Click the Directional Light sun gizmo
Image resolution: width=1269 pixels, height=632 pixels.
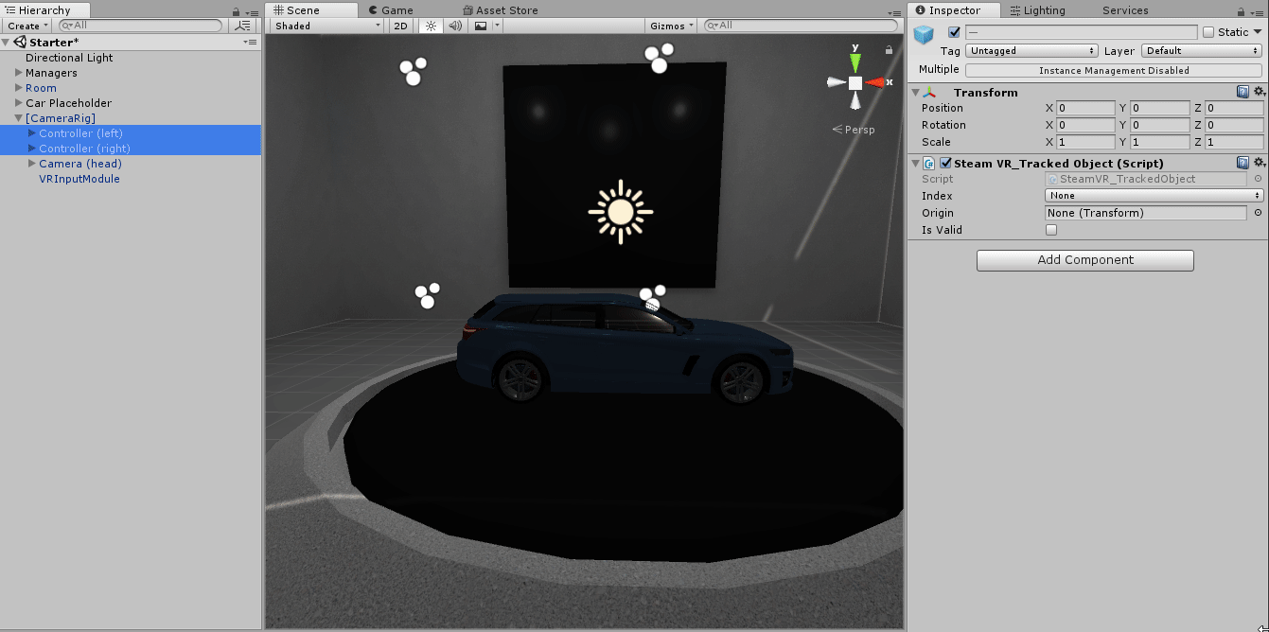[620, 211]
